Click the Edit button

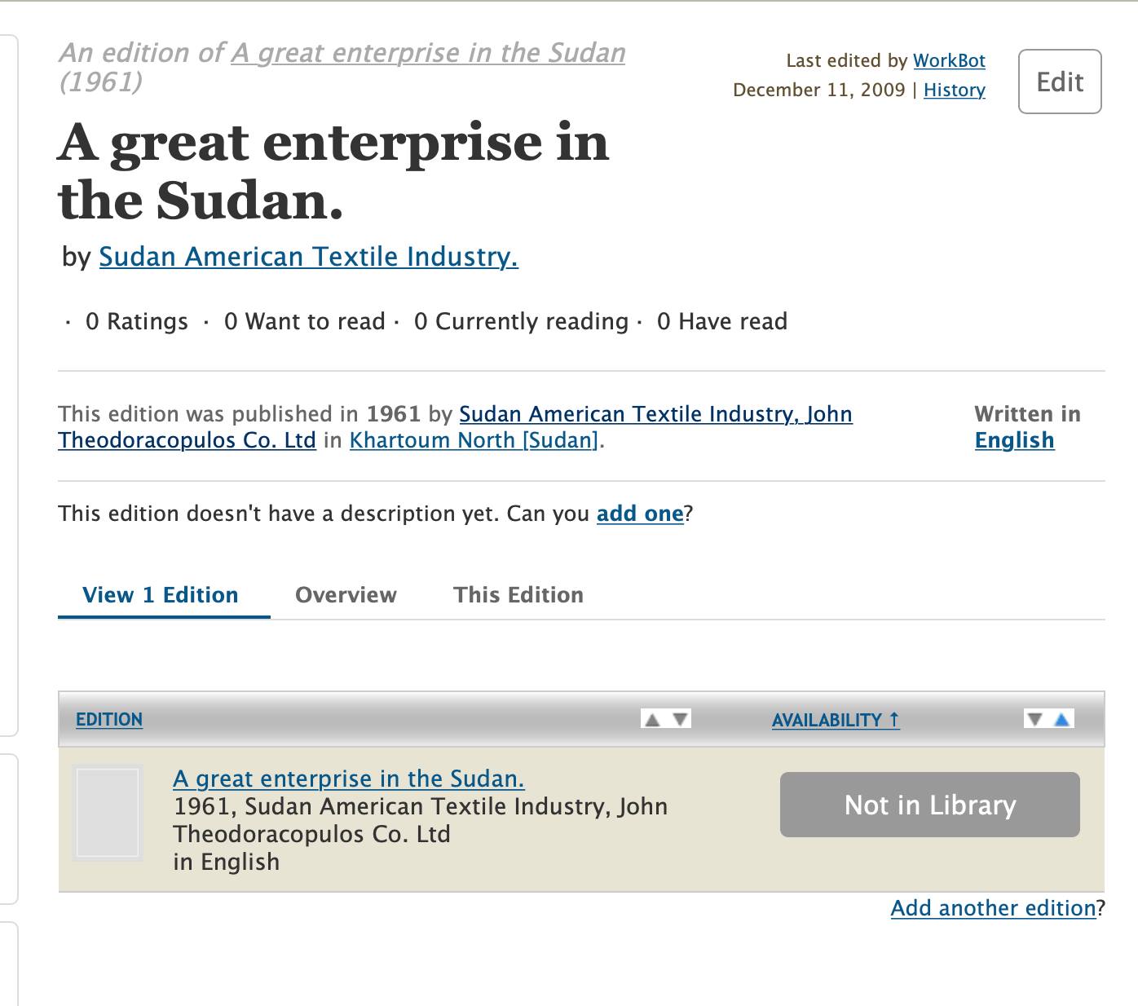pos(1060,82)
